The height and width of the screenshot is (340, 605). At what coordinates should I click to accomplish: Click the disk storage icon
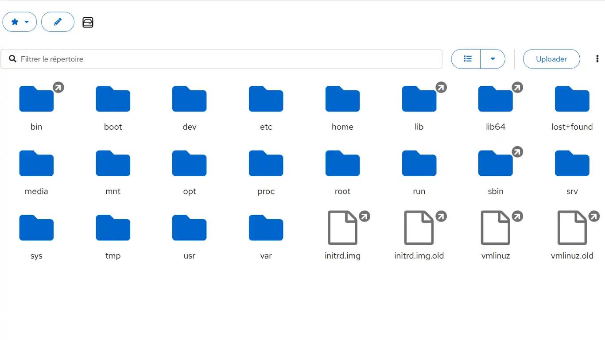[x=88, y=22]
